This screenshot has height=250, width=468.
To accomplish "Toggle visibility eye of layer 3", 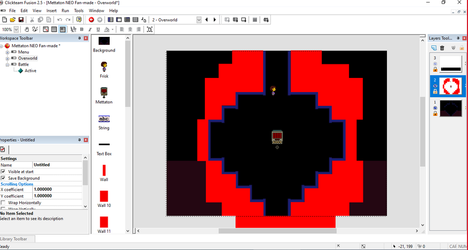I will pos(435,64).
